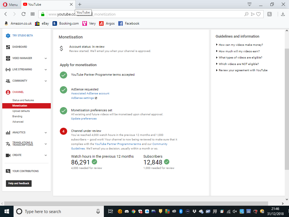The height and width of the screenshot is (217, 289).
Task: Expand 'Review your agreement with YouTube'
Action: click(x=242, y=70)
